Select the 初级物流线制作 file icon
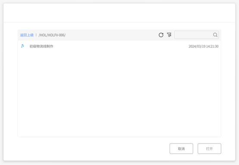The height and width of the screenshot is (165, 239). (x=22, y=46)
